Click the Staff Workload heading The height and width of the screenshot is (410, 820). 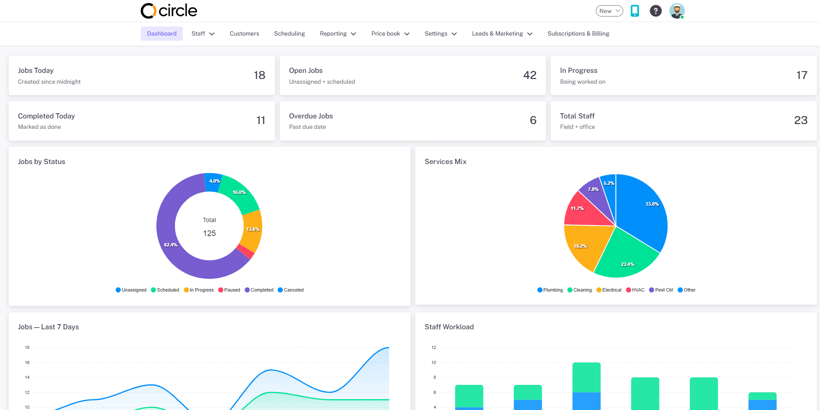[449, 327]
